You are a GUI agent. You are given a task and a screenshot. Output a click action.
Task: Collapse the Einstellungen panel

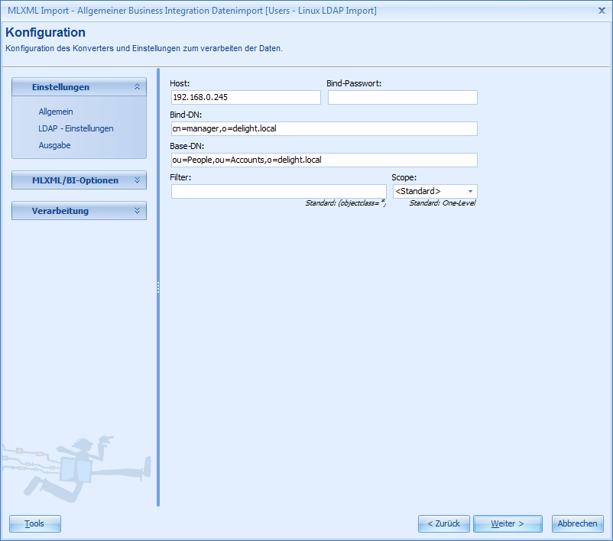click(x=78, y=87)
